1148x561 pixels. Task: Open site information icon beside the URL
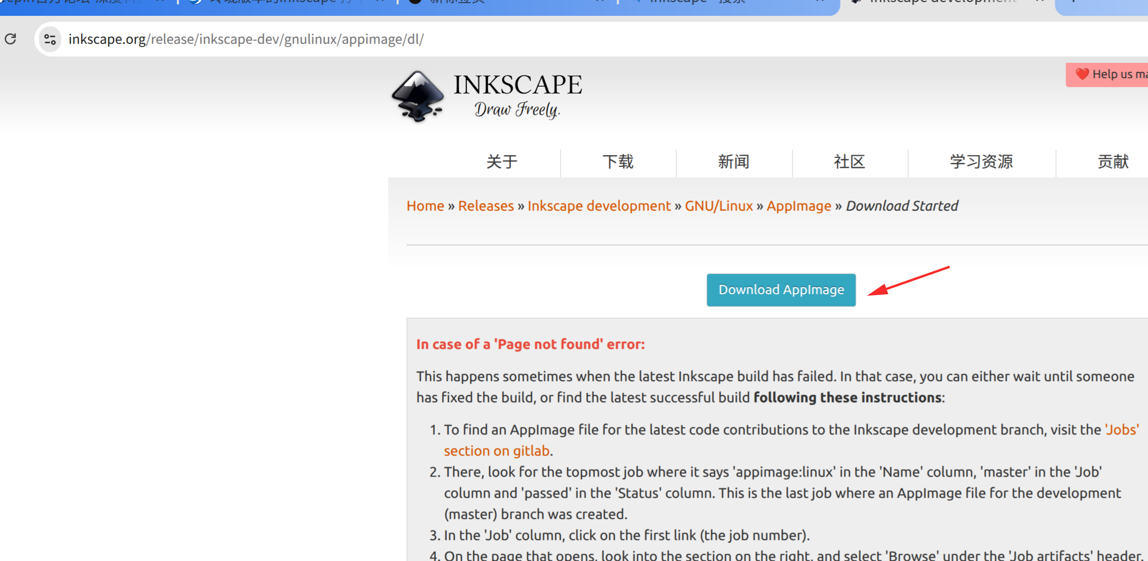point(50,39)
